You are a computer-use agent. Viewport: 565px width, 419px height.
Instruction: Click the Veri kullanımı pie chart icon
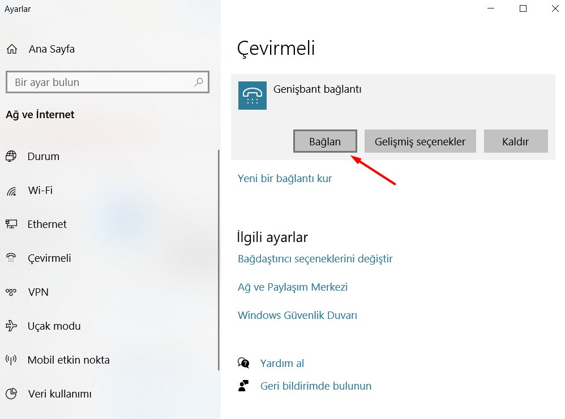coord(11,394)
